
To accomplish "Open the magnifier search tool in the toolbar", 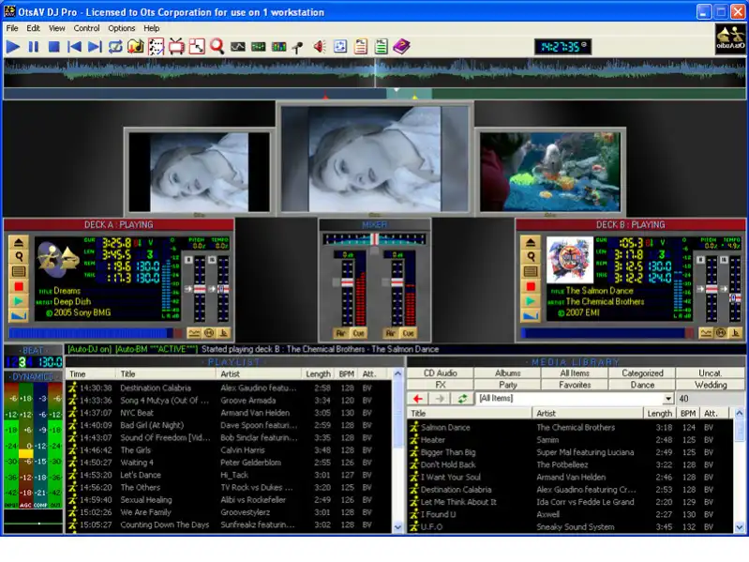I will point(217,46).
